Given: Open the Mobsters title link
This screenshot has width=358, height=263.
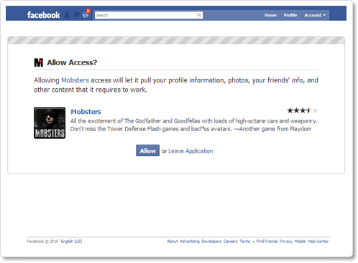Looking at the screenshot, I should [86, 112].
